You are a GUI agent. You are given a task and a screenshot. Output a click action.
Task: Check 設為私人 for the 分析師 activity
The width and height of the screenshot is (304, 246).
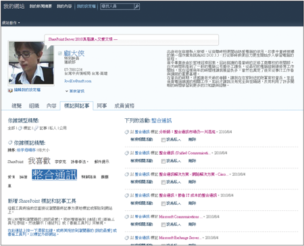[163, 140]
